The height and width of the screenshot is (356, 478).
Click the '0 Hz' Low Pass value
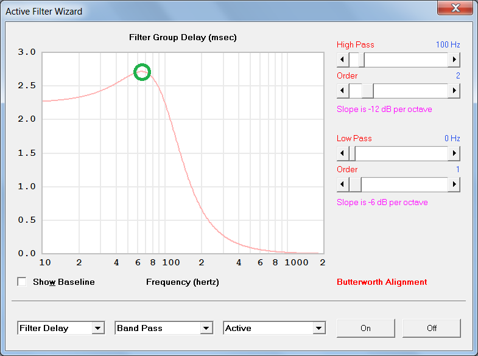point(452,138)
